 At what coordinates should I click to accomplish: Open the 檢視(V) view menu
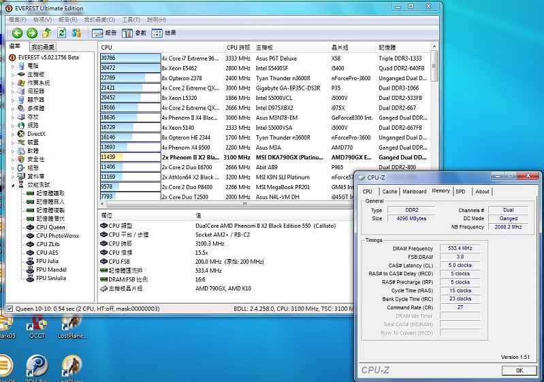tap(42, 20)
